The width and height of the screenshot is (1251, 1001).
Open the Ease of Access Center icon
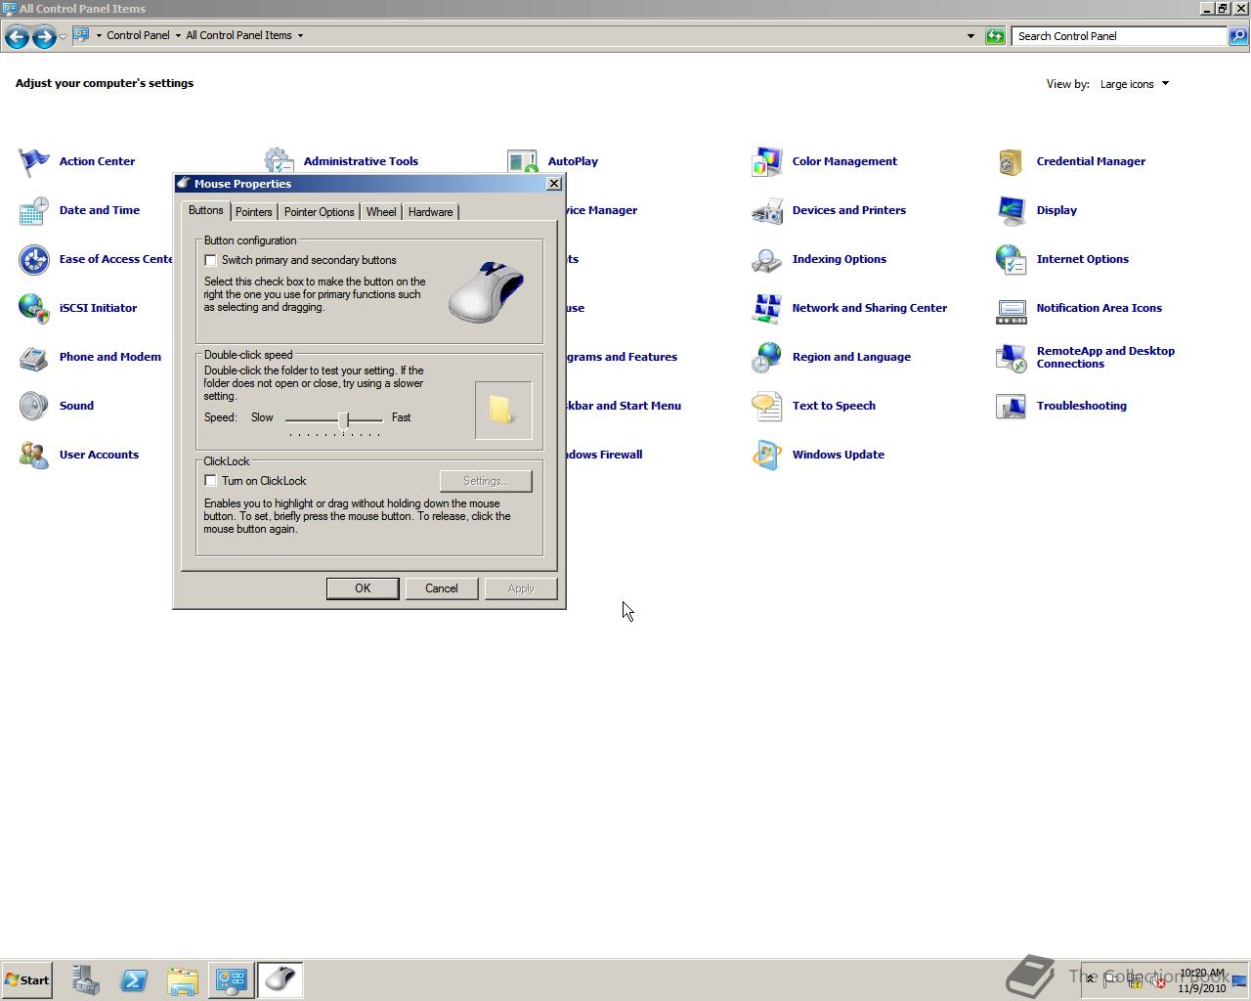[34, 259]
